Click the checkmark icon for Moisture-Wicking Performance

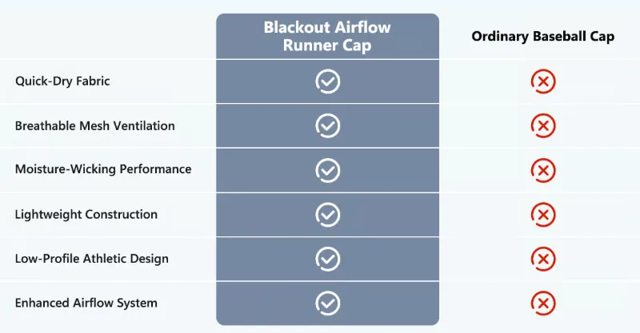point(328,170)
